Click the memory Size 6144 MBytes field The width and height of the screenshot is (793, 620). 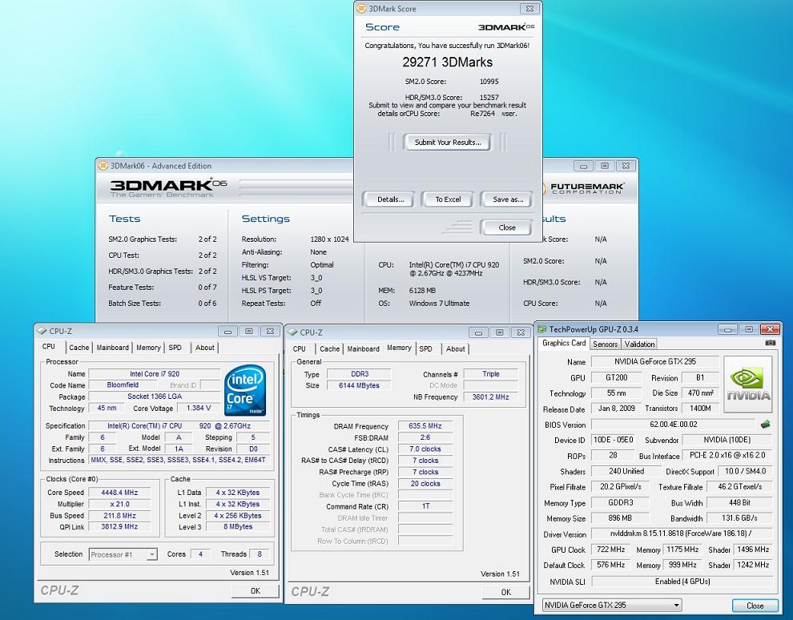359,385
